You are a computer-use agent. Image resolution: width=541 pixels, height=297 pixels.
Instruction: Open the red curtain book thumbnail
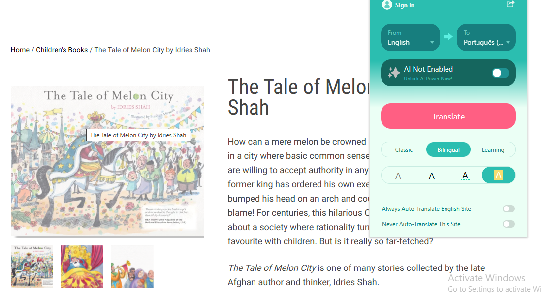pyautogui.click(x=82, y=267)
